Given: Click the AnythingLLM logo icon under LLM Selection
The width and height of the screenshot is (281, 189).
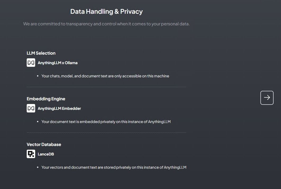Looking at the screenshot, I should click(x=31, y=63).
